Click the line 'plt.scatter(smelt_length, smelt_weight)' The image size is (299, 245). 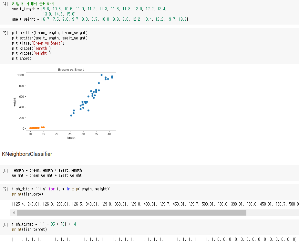click(x=50, y=38)
